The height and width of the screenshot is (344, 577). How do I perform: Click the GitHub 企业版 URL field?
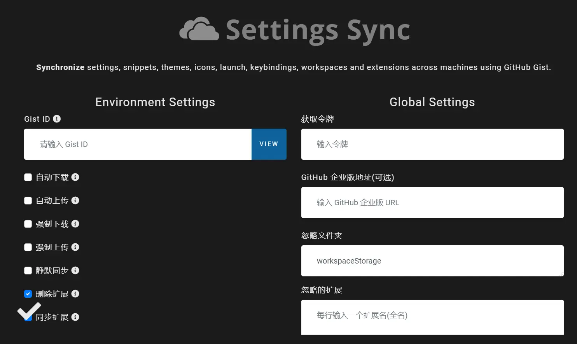tap(432, 203)
